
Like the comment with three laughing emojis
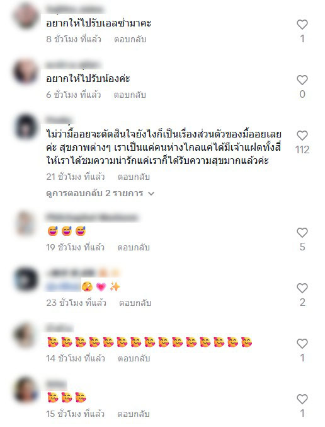click(x=302, y=233)
